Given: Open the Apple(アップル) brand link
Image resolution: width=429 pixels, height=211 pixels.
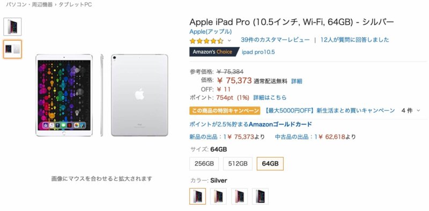Looking at the screenshot, I should [211, 32].
